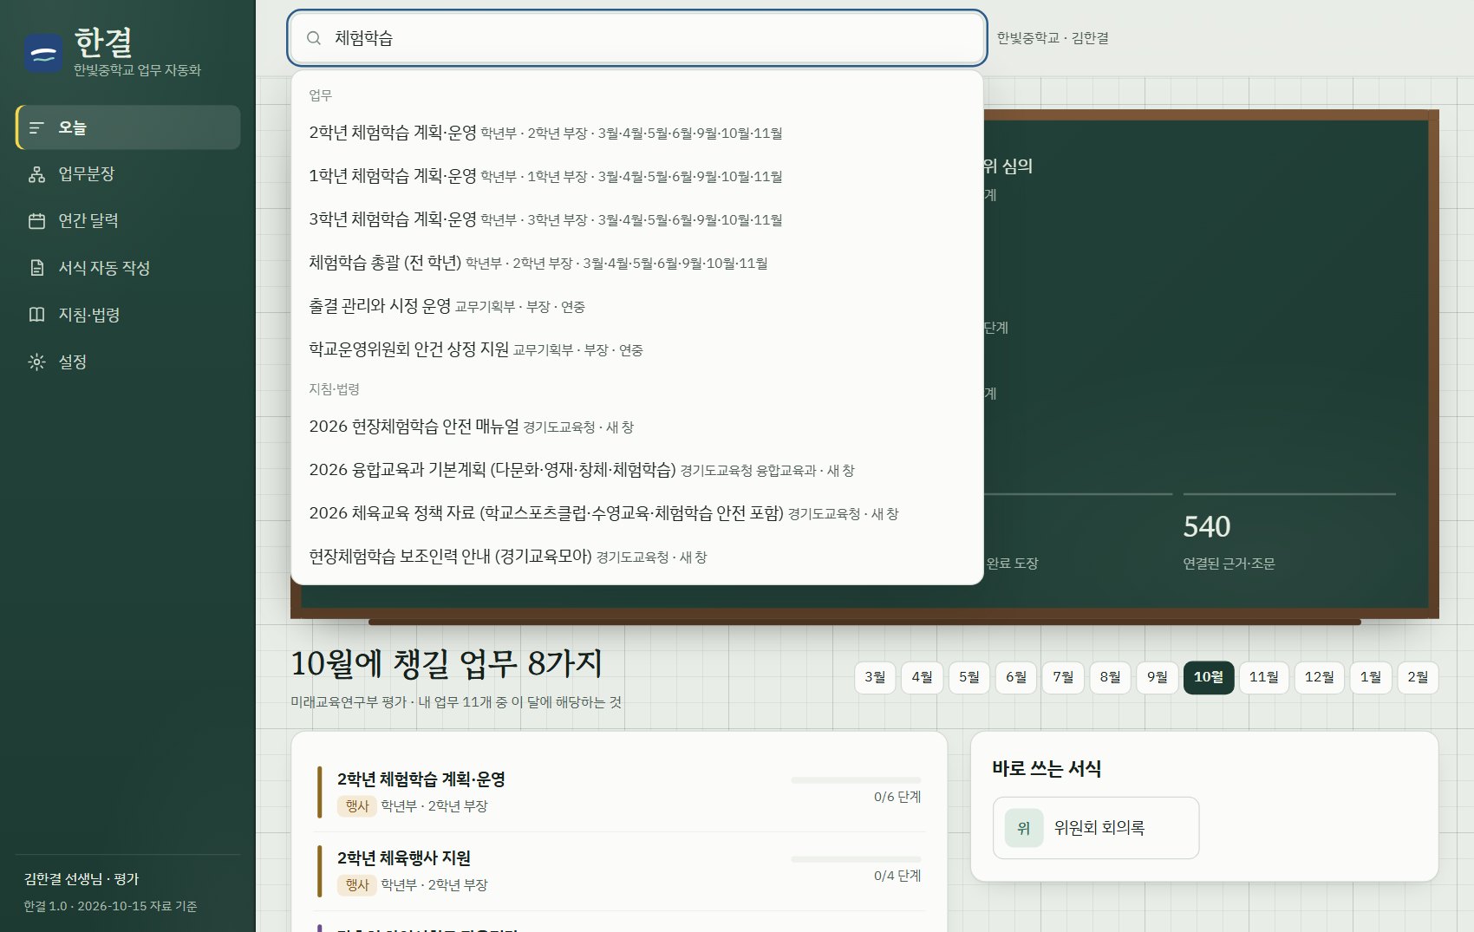
Task: Select 3학년 체험학습 계획·운영 search result
Action: [x=637, y=219]
